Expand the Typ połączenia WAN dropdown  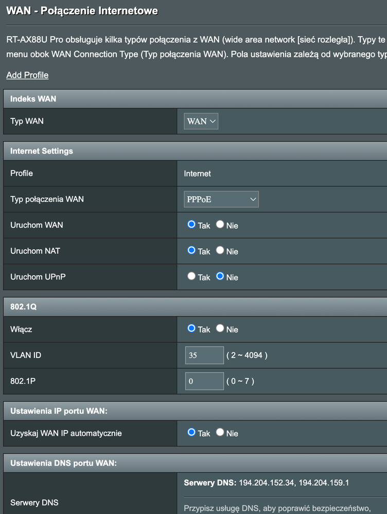pyautogui.click(x=221, y=199)
